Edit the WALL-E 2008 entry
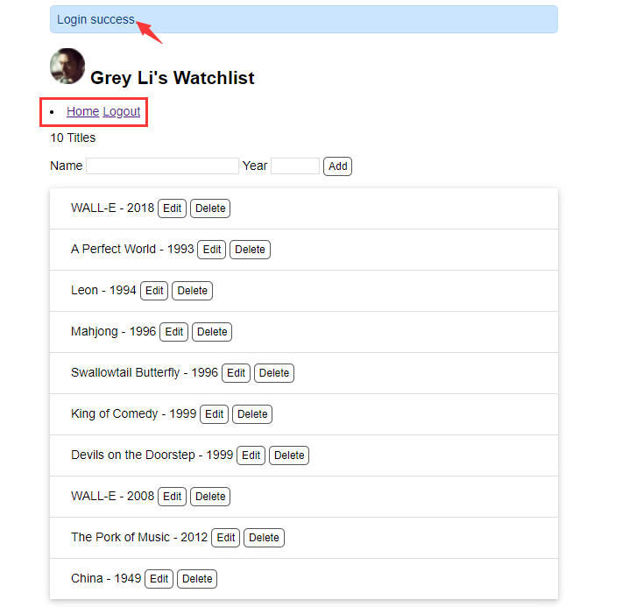The height and width of the screenshot is (607, 629). click(x=173, y=497)
